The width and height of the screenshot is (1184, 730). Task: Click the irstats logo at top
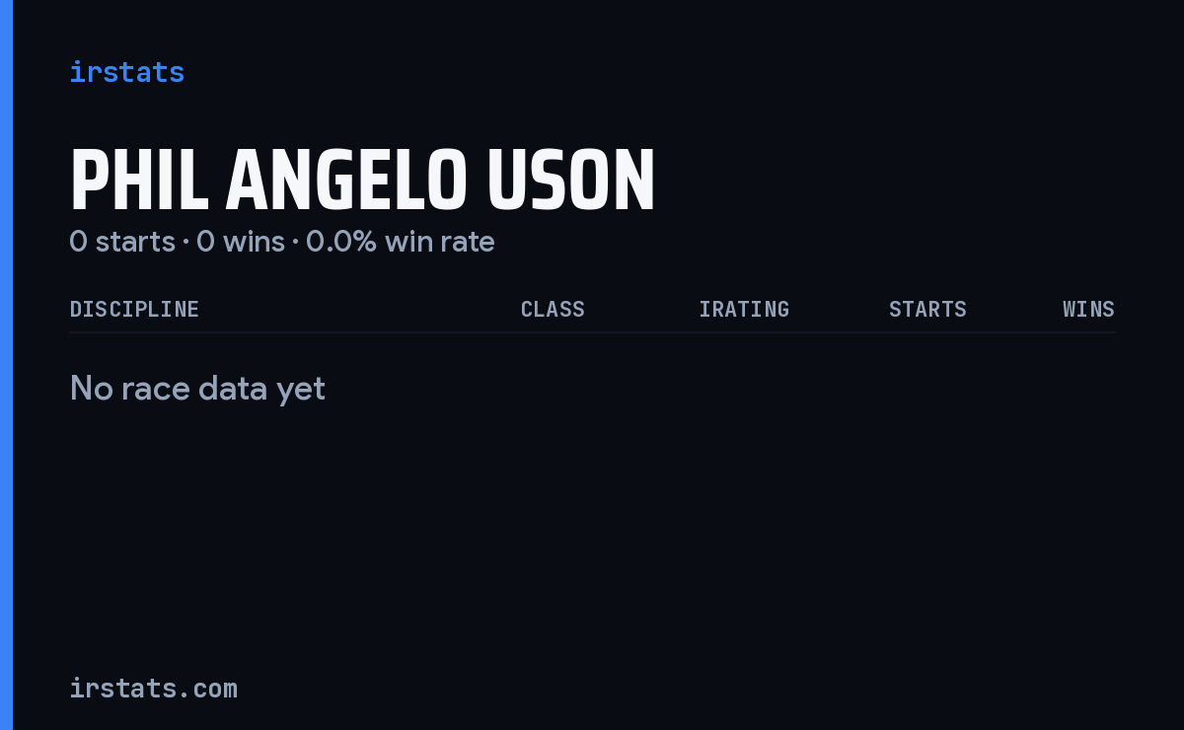tap(126, 72)
